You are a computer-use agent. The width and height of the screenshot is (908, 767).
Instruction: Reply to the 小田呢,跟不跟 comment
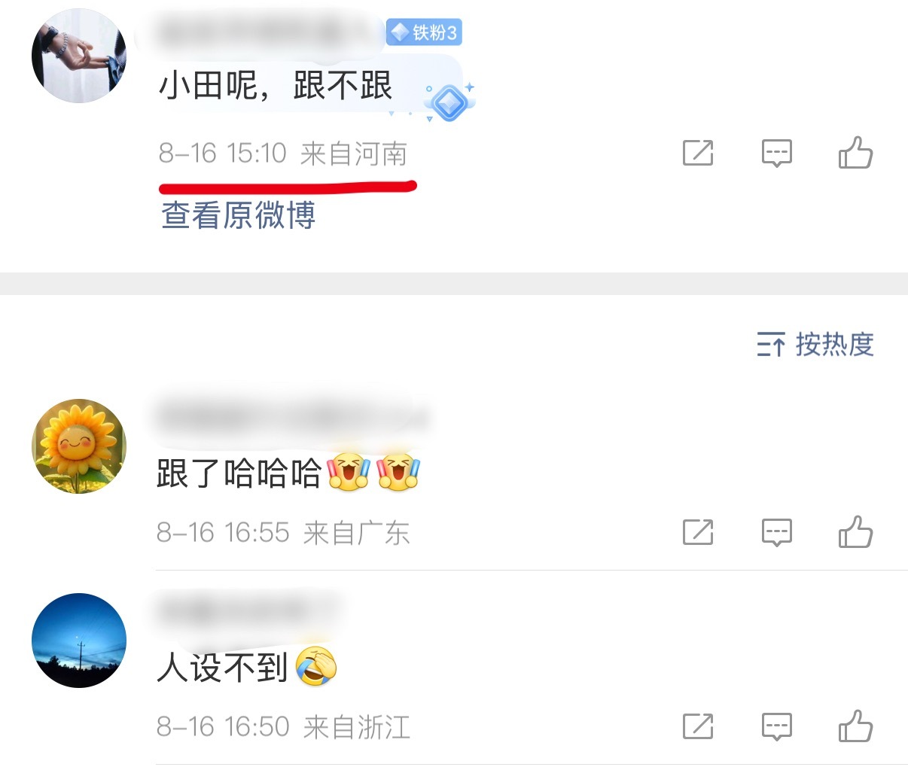coord(776,153)
